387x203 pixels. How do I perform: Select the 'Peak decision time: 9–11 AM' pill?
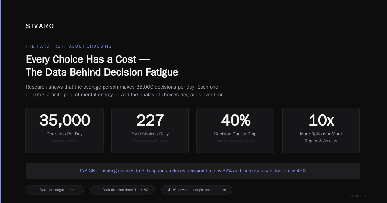pyautogui.click(x=123, y=190)
